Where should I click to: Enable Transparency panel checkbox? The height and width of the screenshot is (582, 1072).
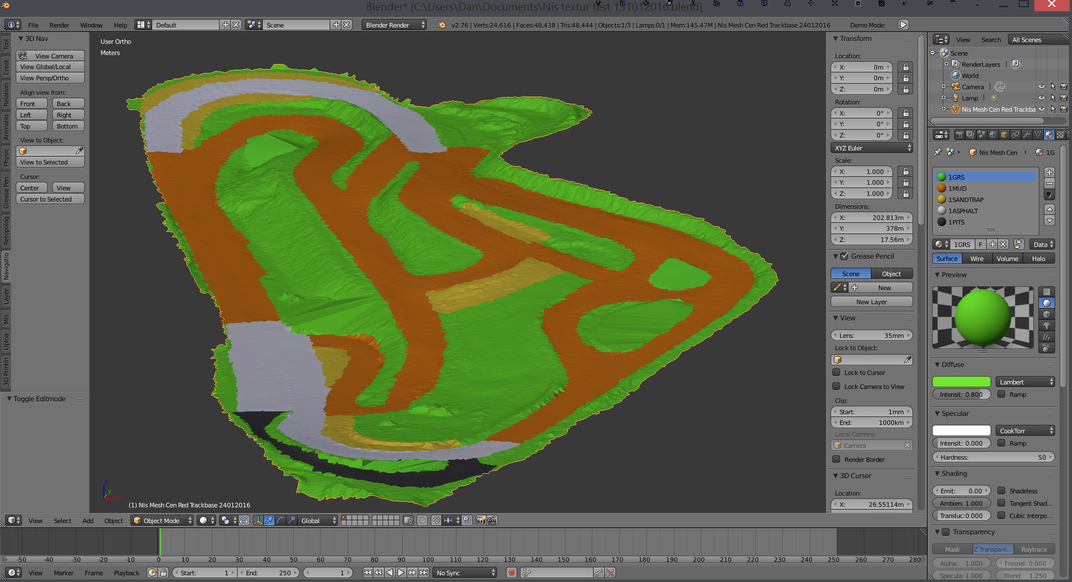click(x=946, y=531)
